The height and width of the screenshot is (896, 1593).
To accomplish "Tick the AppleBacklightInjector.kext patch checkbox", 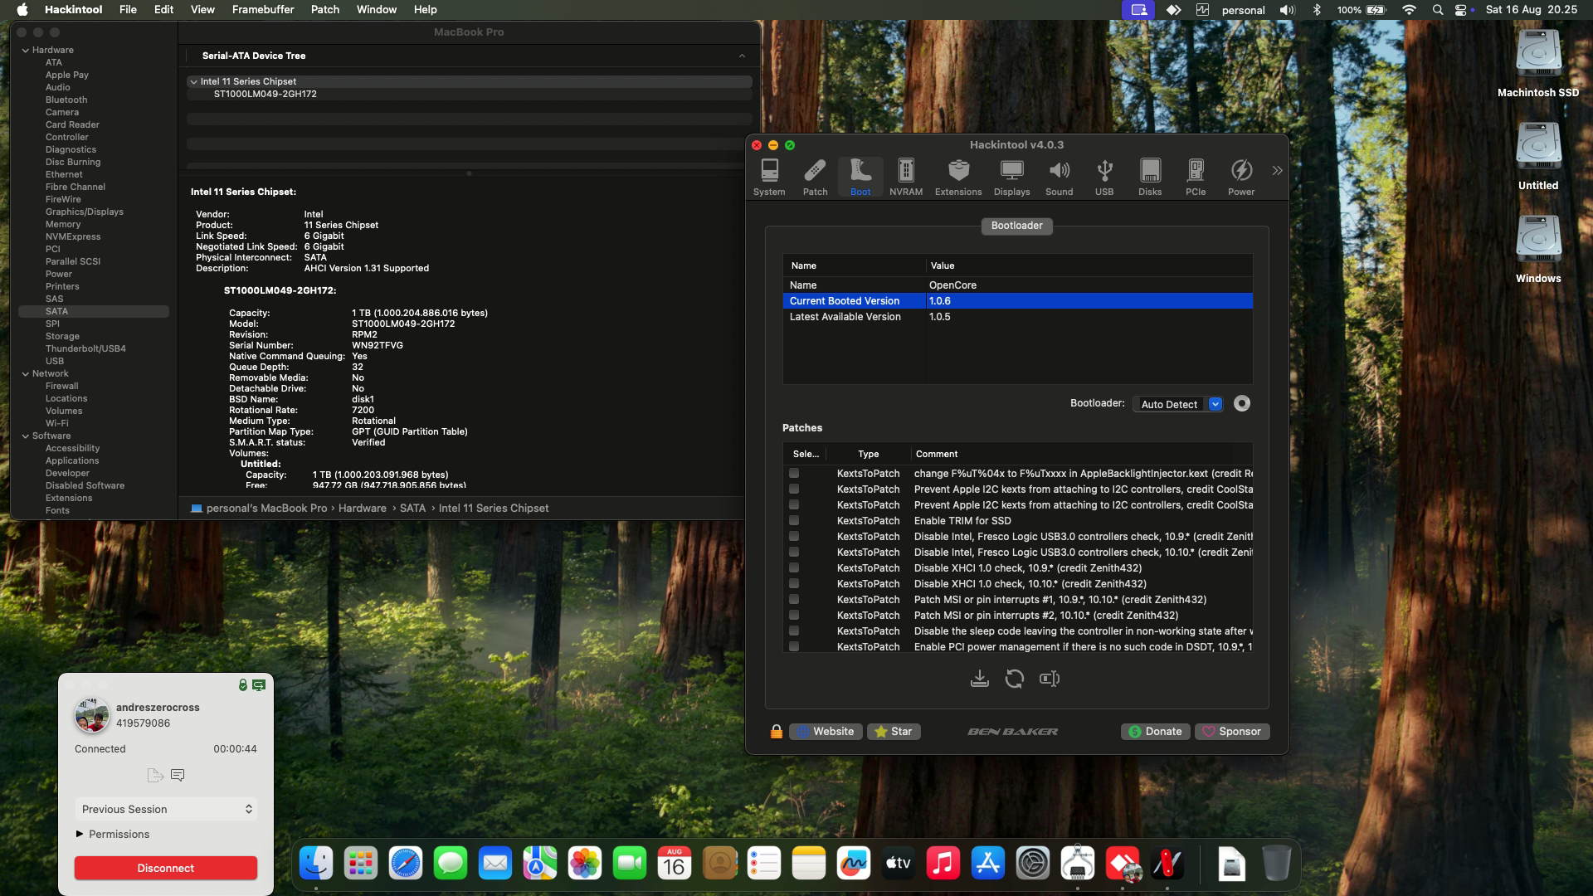I will click(x=794, y=473).
